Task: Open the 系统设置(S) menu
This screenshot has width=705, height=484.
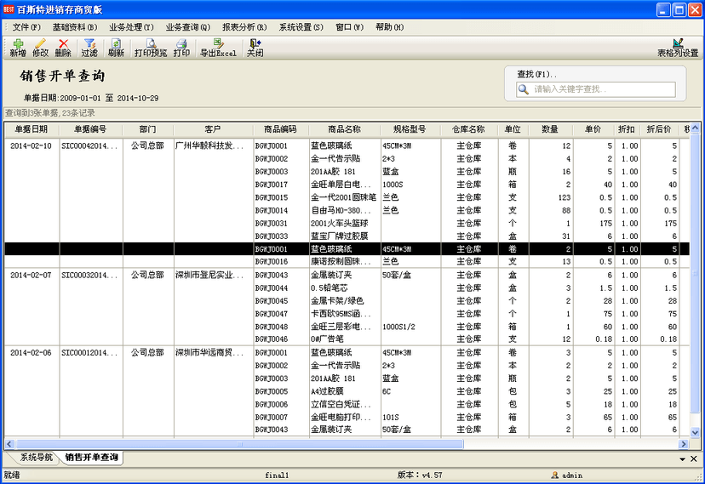Action: [301, 27]
